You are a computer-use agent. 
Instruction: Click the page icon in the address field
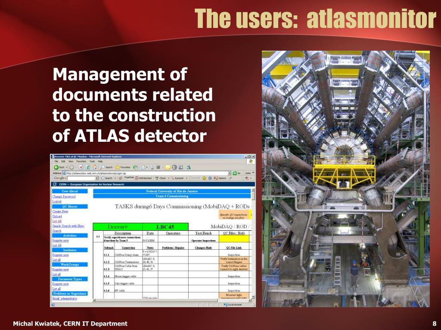coord(64,173)
